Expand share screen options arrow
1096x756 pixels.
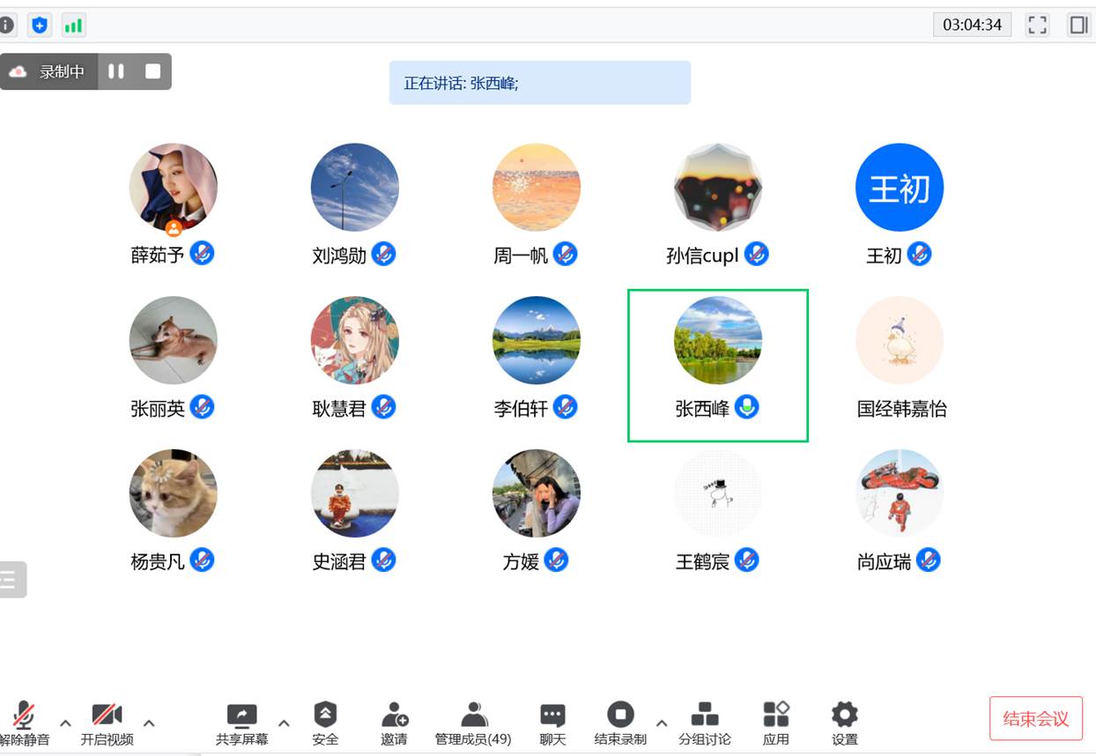click(x=284, y=723)
